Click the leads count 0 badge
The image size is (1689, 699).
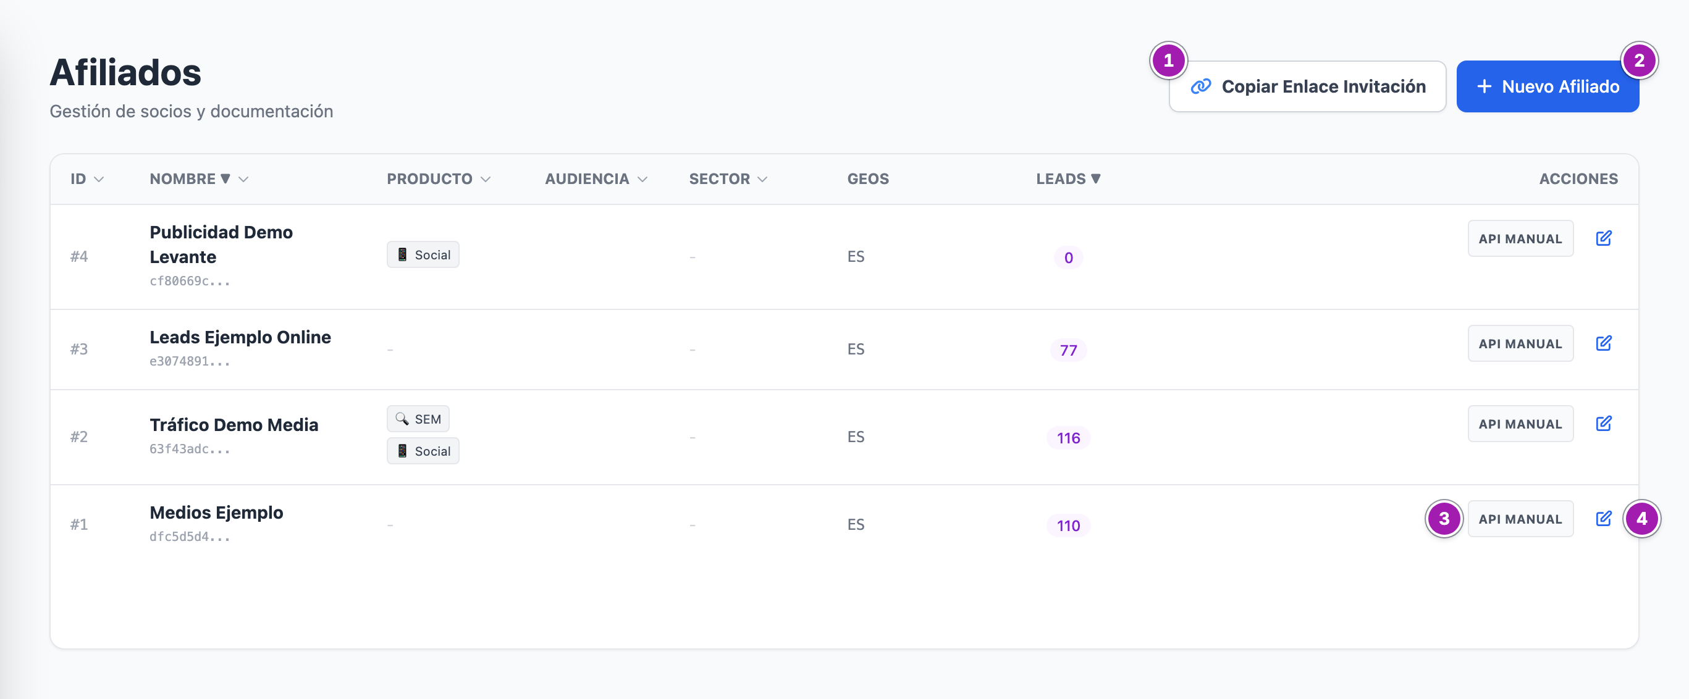point(1068,258)
